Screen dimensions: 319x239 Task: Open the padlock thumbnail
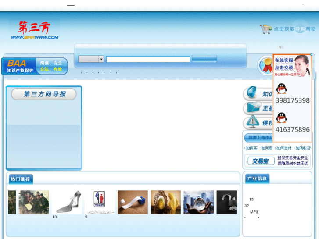point(226,202)
